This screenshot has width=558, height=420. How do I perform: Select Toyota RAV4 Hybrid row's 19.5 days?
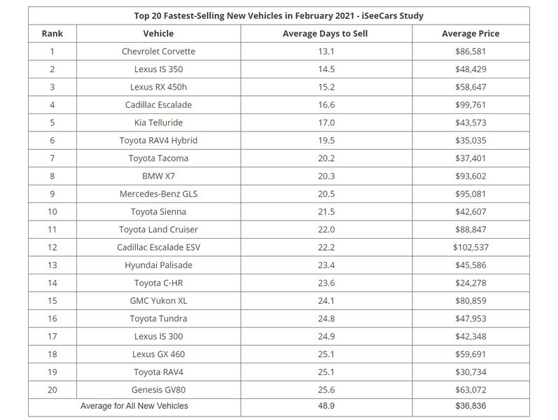coord(326,140)
